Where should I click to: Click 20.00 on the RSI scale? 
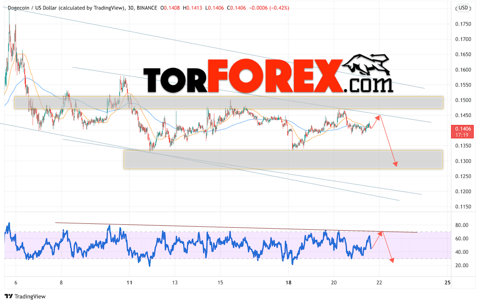462,266
